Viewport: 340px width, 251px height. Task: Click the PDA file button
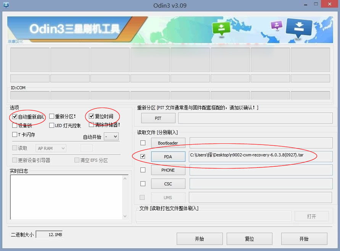click(168, 156)
